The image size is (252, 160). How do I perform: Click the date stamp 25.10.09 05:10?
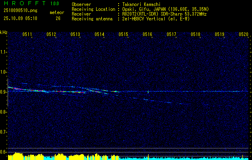tap(20, 18)
